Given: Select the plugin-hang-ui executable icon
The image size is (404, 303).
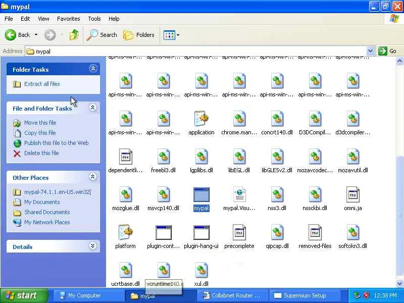Looking at the screenshot, I should click(201, 232).
